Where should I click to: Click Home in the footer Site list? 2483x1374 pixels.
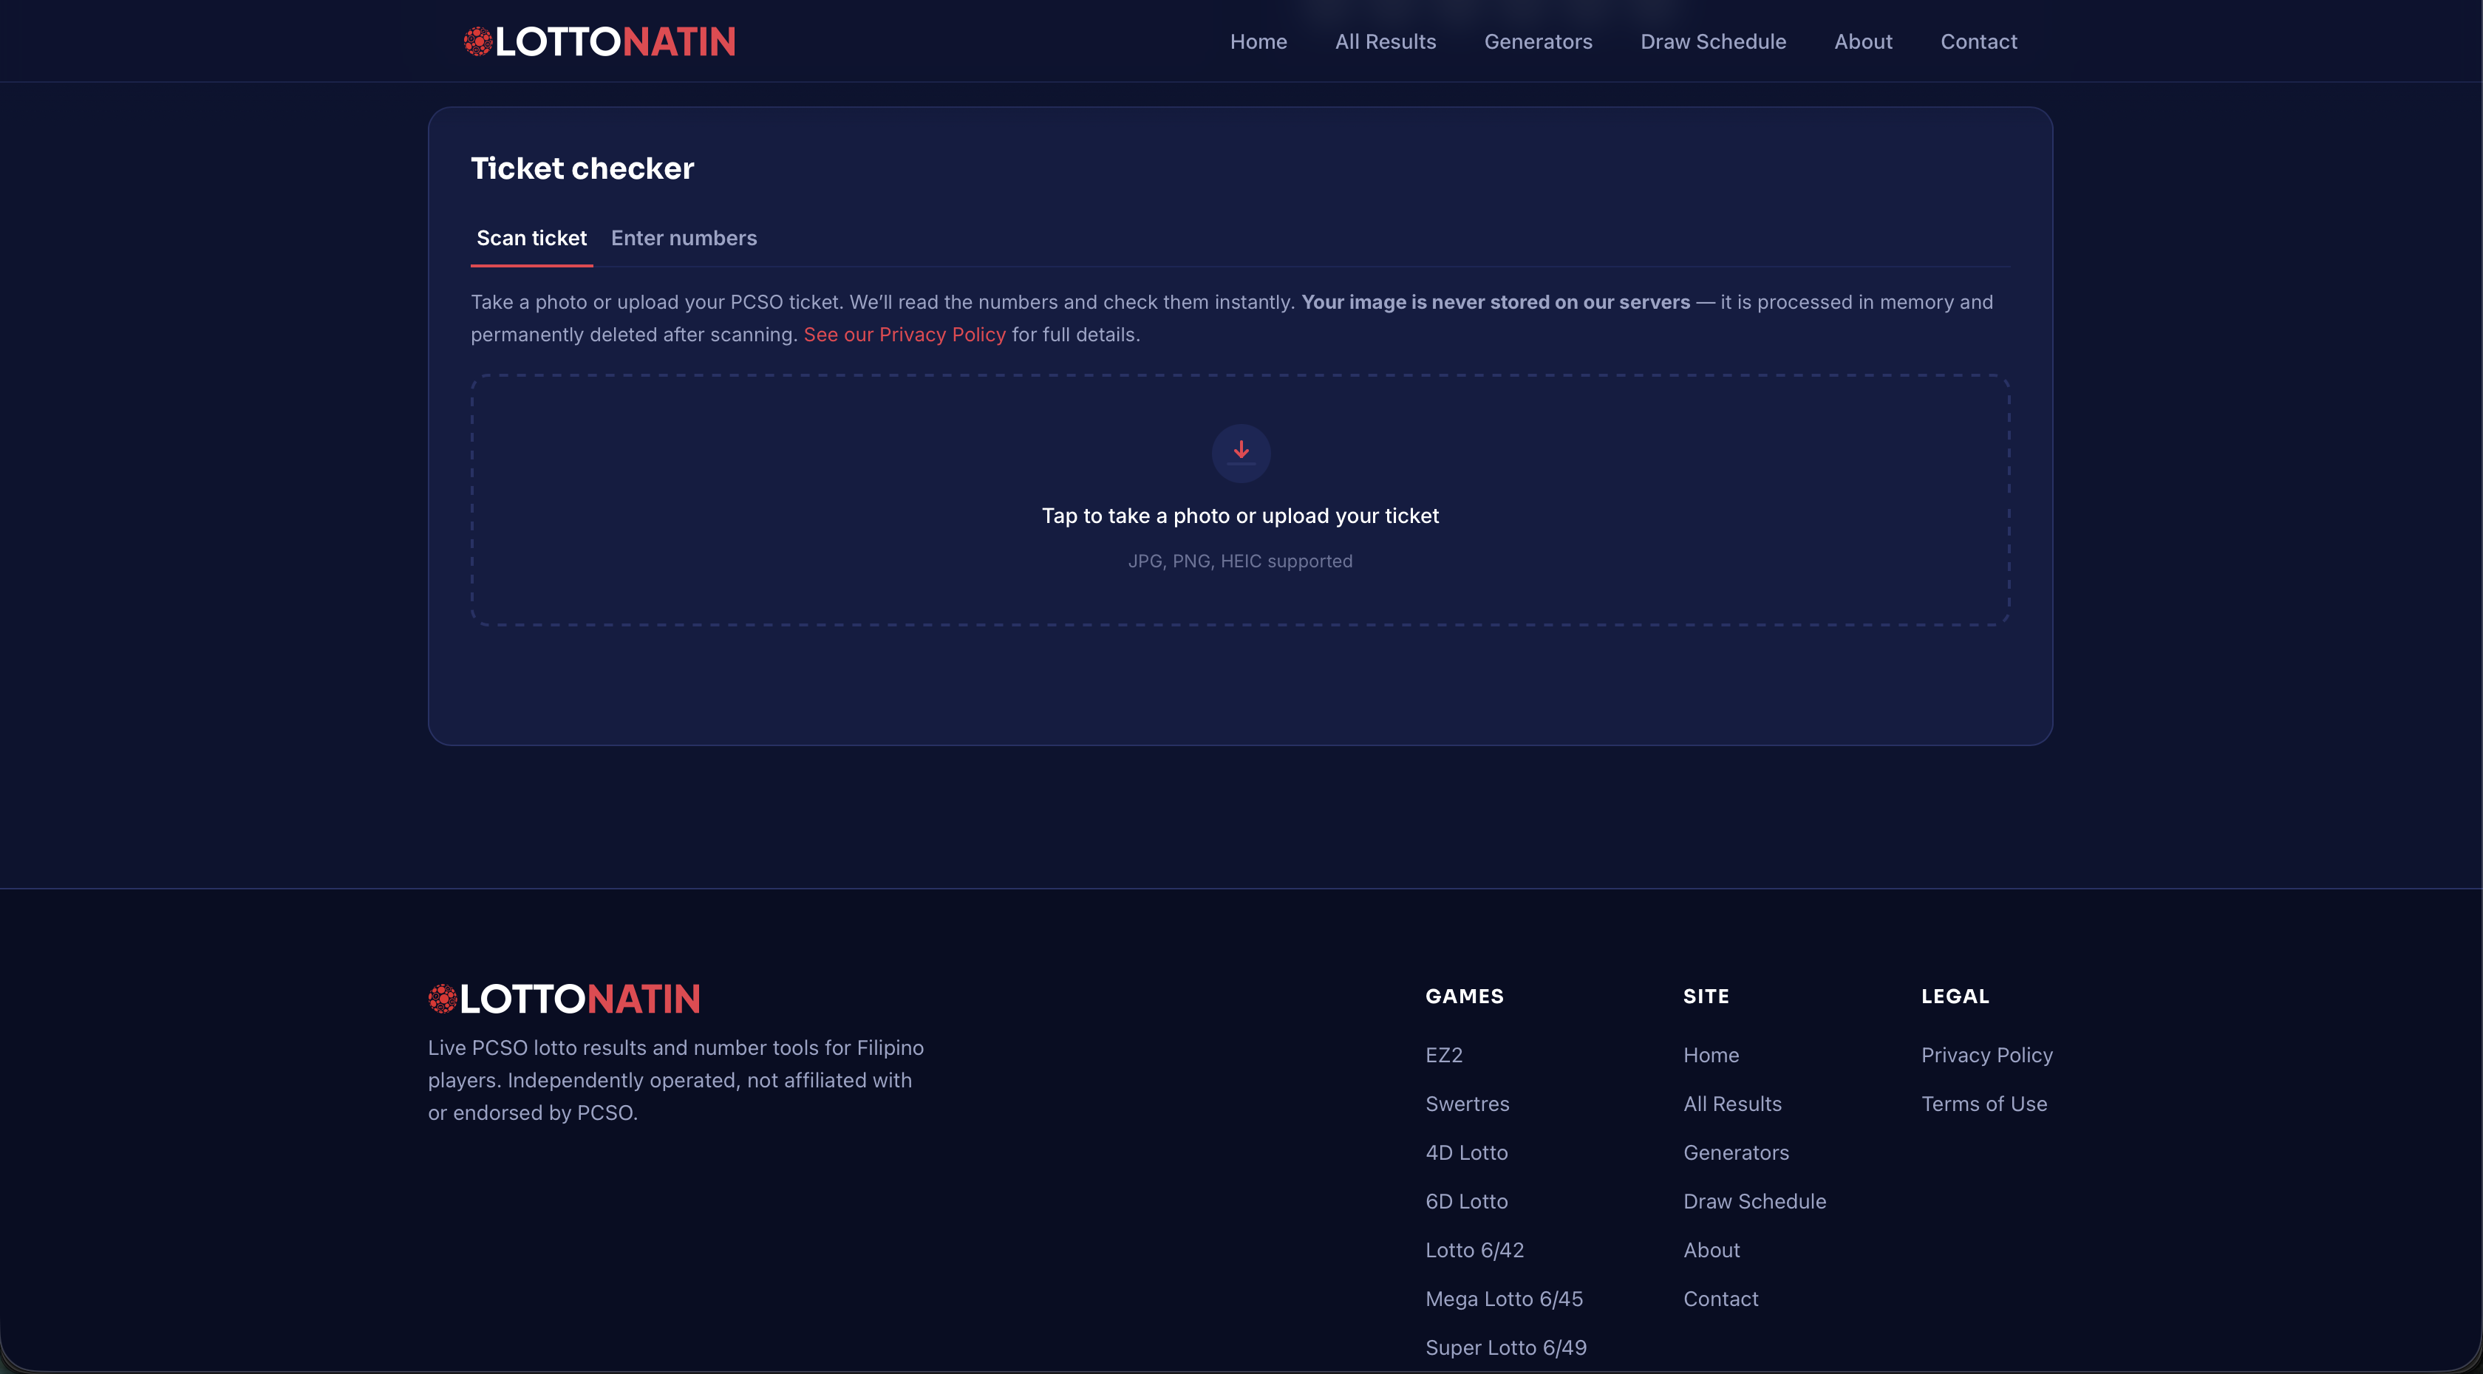(x=1711, y=1055)
